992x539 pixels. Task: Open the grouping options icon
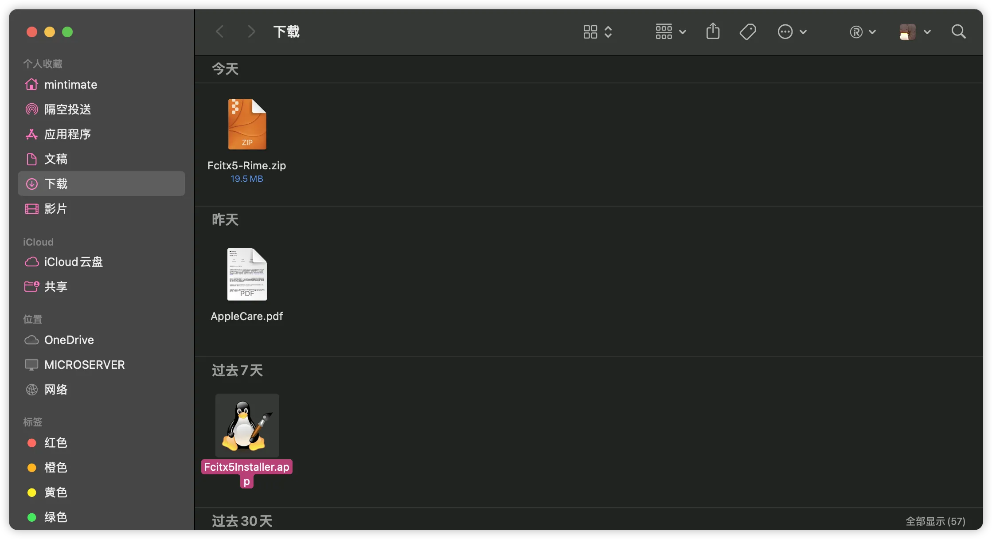(x=664, y=32)
